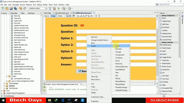Click the Redo arrow icon
Image resolution: width=184 pixels, height=103 pixels.
[x=25, y=8]
